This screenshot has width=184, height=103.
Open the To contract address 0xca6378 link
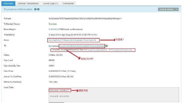[82, 46]
